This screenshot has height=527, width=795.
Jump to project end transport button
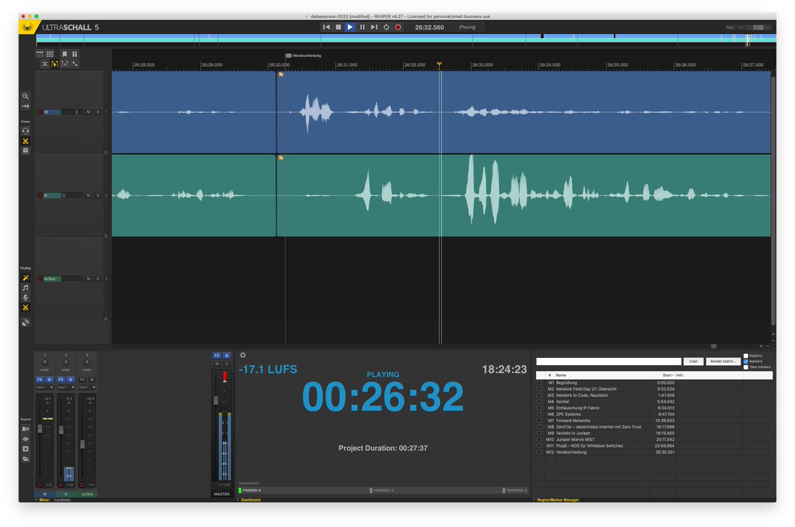pyautogui.click(x=374, y=27)
